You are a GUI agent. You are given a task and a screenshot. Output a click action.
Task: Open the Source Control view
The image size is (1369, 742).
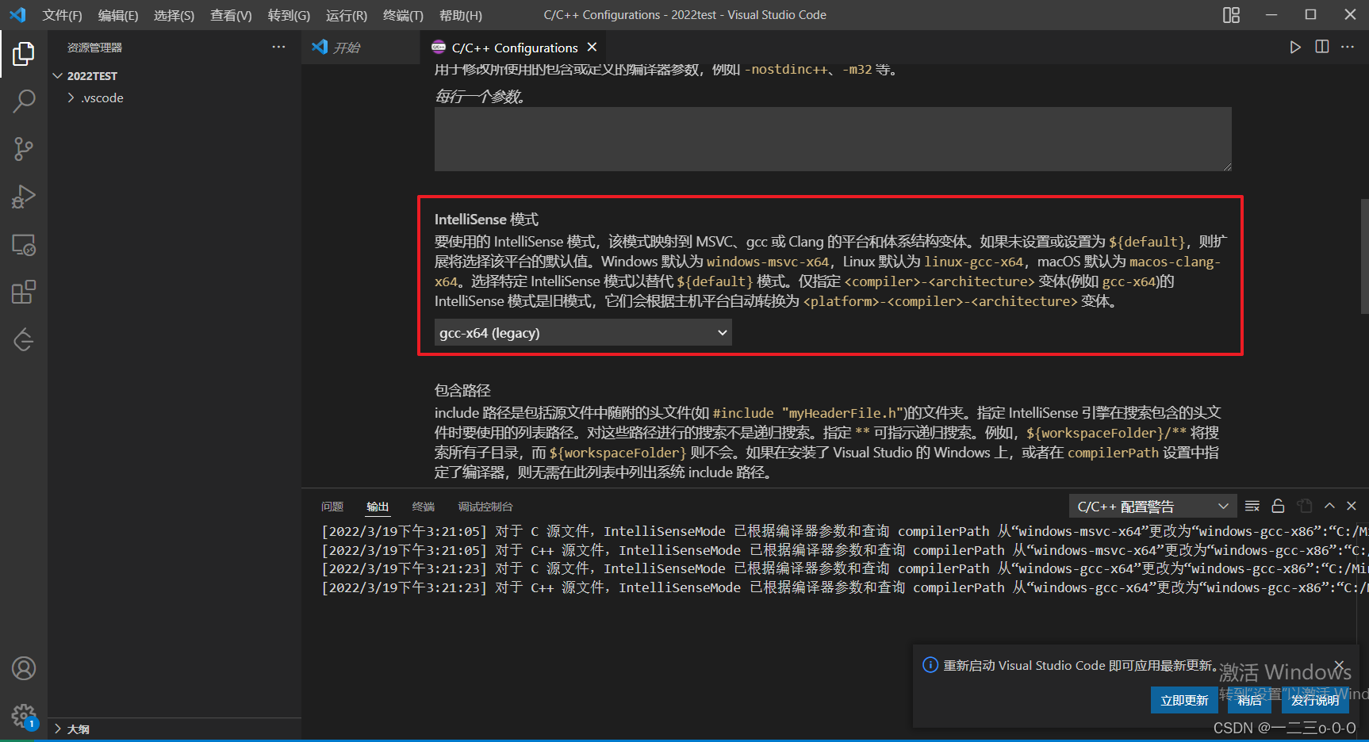tap(23, 149)
